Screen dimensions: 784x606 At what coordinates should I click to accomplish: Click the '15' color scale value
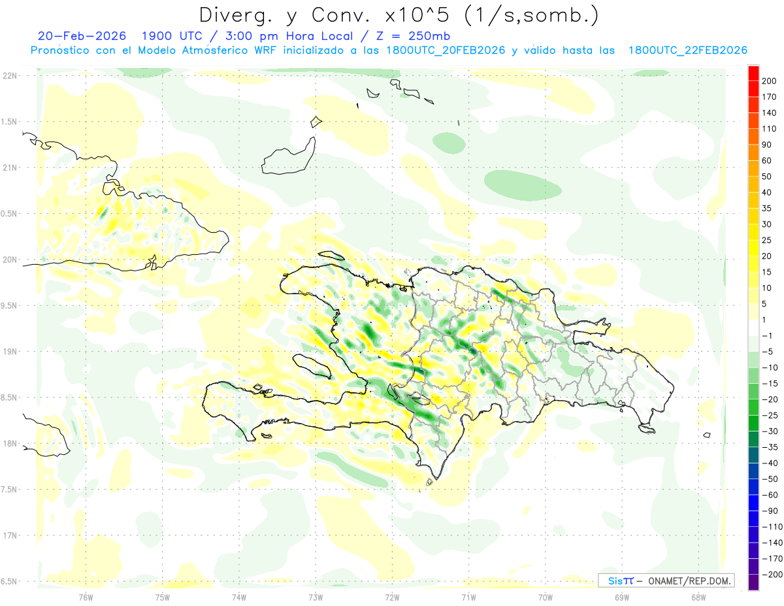point(768,272)
